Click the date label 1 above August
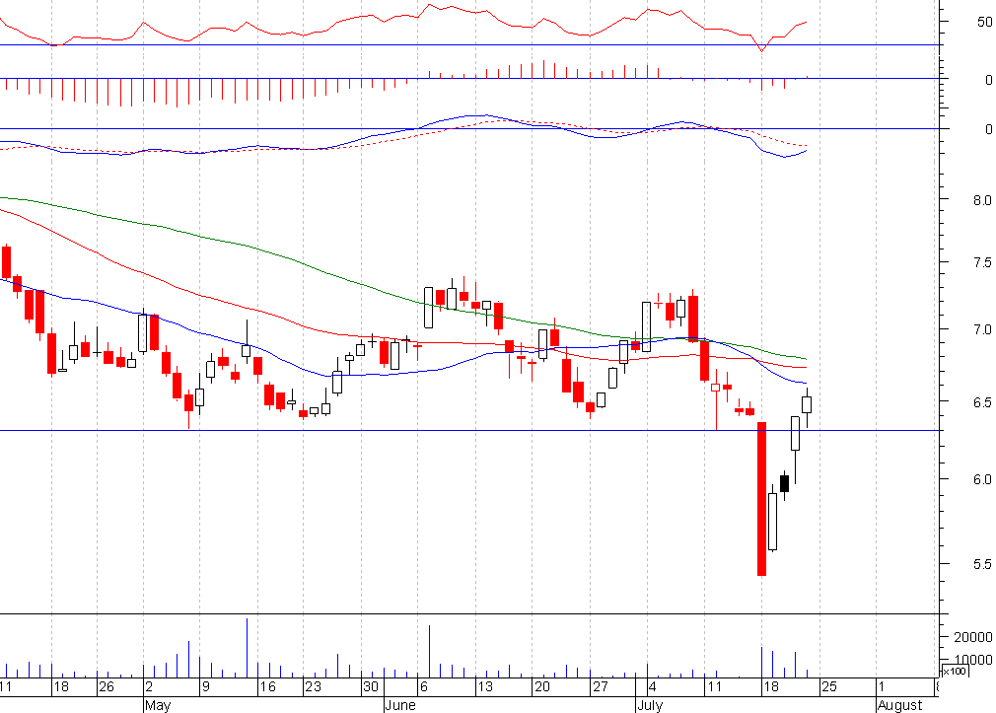 pyautogui.click(x=881, y=687)
